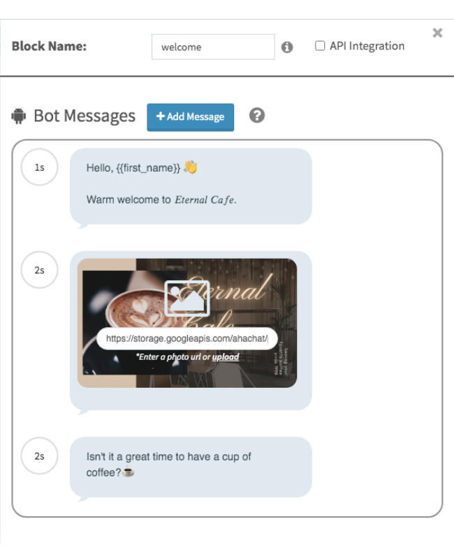
Task: Click the Android robot icon beside Bot Messages
Action: click(x=19, y=116)
